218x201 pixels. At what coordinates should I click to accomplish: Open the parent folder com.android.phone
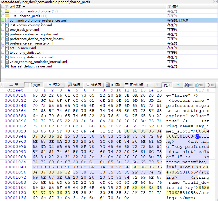pos(35,11)
